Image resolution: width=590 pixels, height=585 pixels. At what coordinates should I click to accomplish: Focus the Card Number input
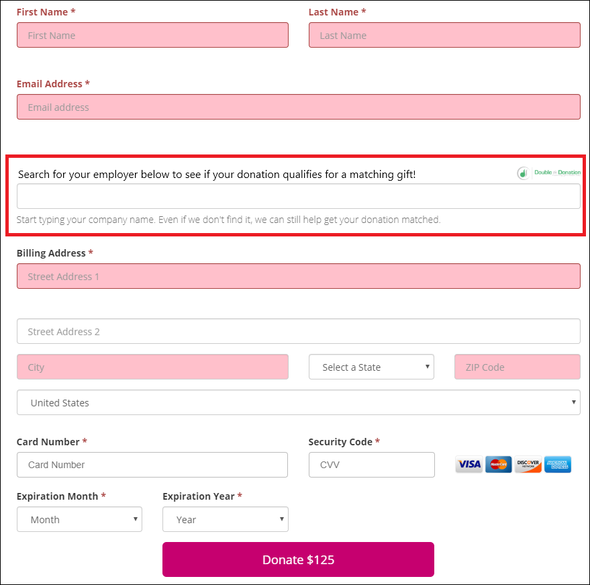(x=152, y=465)
